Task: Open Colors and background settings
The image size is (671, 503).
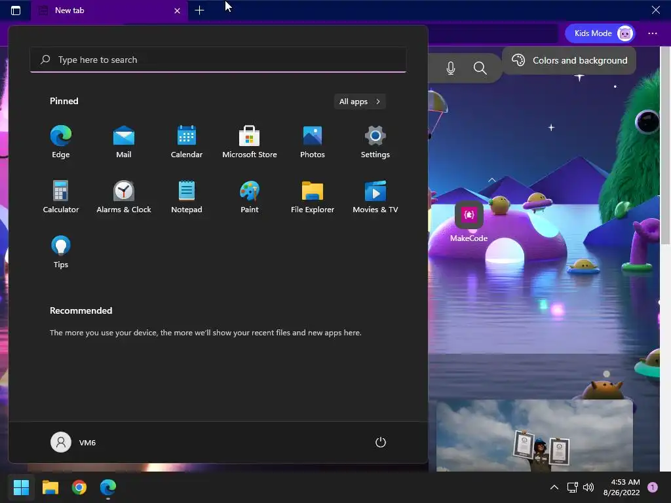Action: (569, 60)
